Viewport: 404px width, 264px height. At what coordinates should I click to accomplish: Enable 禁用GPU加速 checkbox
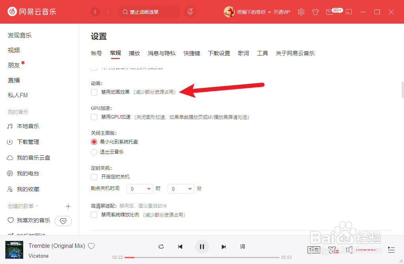pos(94,117)
